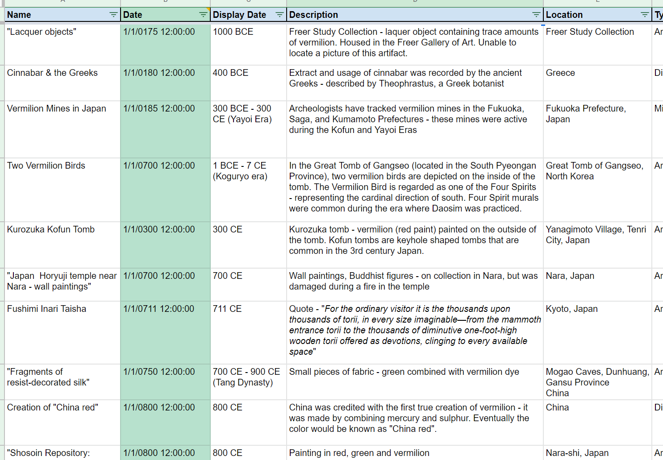Select the column A letter header
This screenshot has height=460, width=663.
click(62, 3)
